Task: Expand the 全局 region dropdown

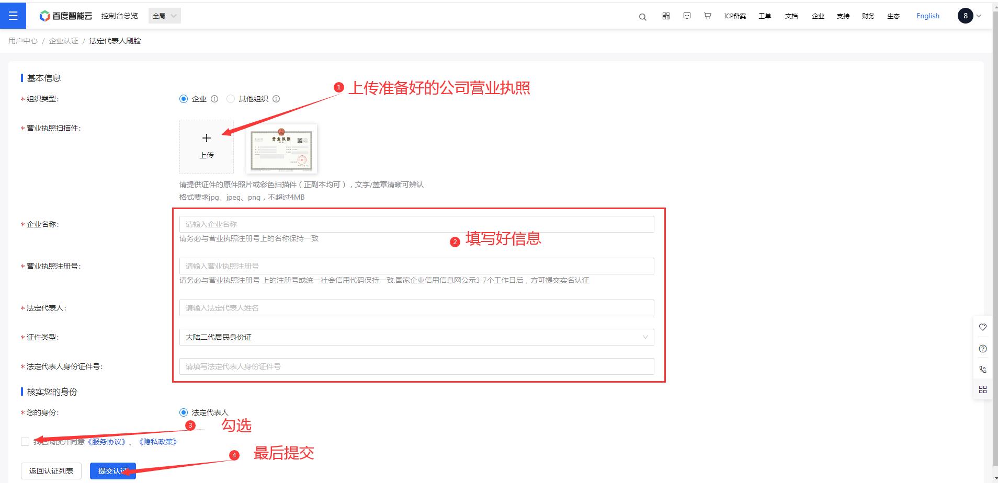Action: point(165,16)
